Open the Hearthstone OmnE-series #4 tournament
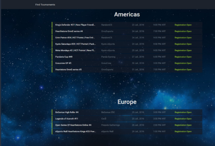Image resolution: width=215 pixels, height=146 pixels. pyautogui.click(x=69, y=31)
